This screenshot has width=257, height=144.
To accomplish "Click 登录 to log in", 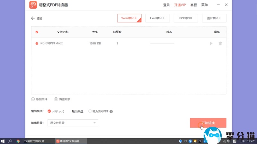I will coord(166,5).
